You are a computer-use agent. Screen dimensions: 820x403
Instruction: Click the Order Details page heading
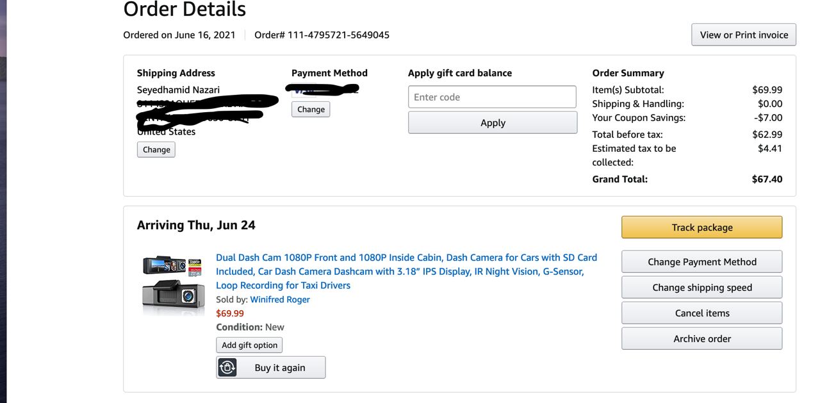(x=184, y=10)
